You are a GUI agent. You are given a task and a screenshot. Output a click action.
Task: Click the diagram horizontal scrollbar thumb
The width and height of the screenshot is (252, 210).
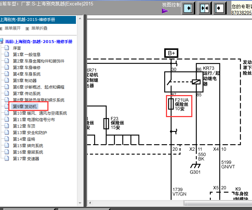218,203
